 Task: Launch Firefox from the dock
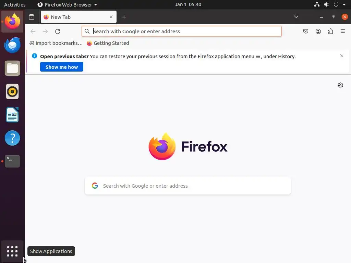point(12,22)
